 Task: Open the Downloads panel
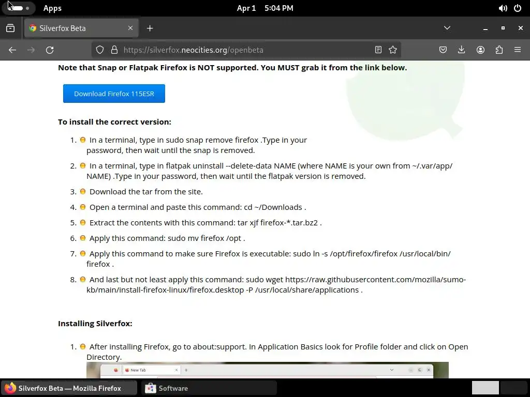[x=461, y=50]
